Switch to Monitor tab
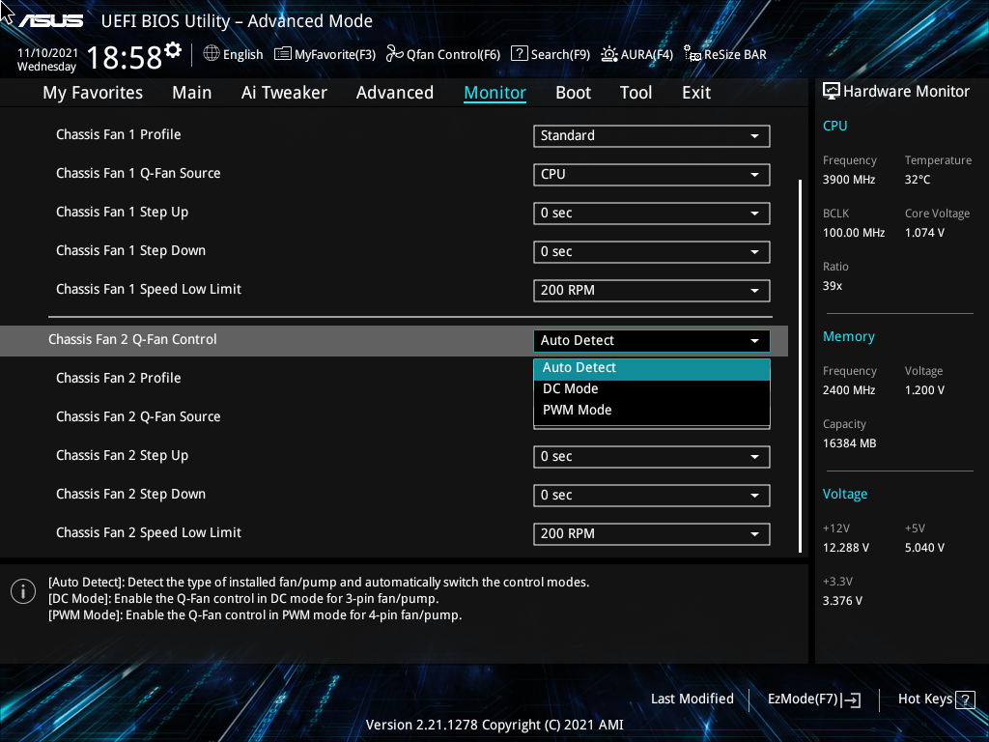Image resolution: width=989 pixels, height=742 pixels. [495, 93]
